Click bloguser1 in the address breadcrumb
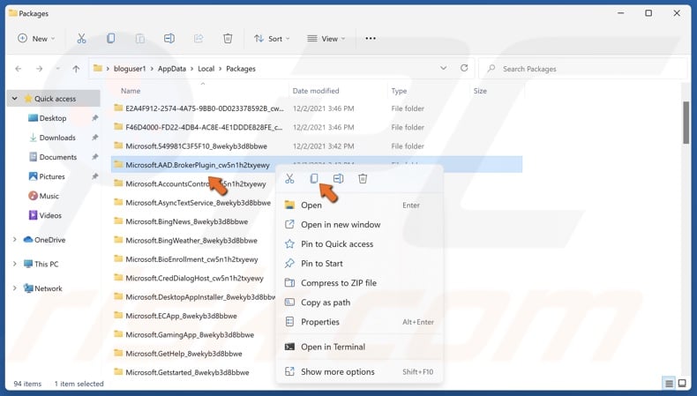 tap(130, 69)
